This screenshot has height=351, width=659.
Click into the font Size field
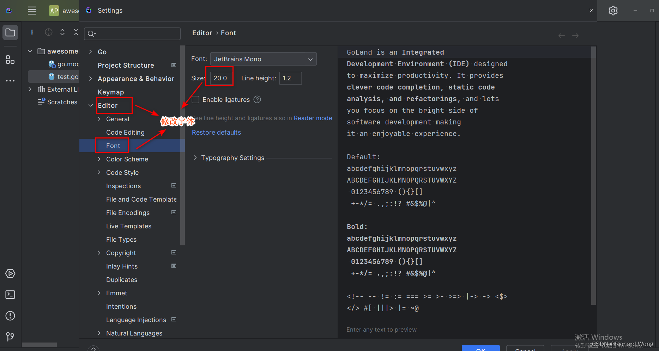[221, 78]
